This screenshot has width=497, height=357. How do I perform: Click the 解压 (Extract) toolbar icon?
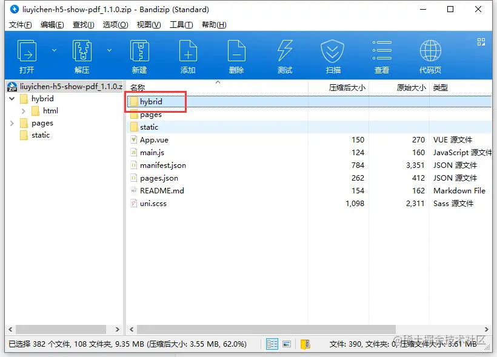coord(82,51)
